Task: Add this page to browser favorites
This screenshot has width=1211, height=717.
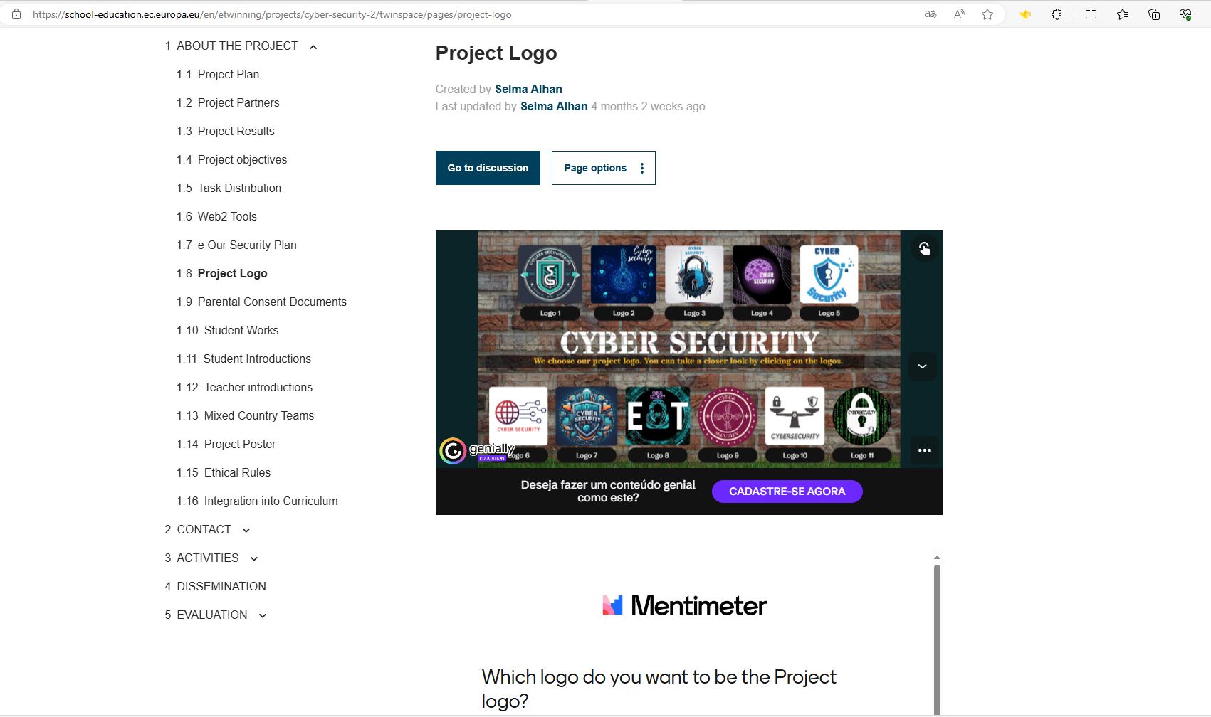Action: (987, 14)
